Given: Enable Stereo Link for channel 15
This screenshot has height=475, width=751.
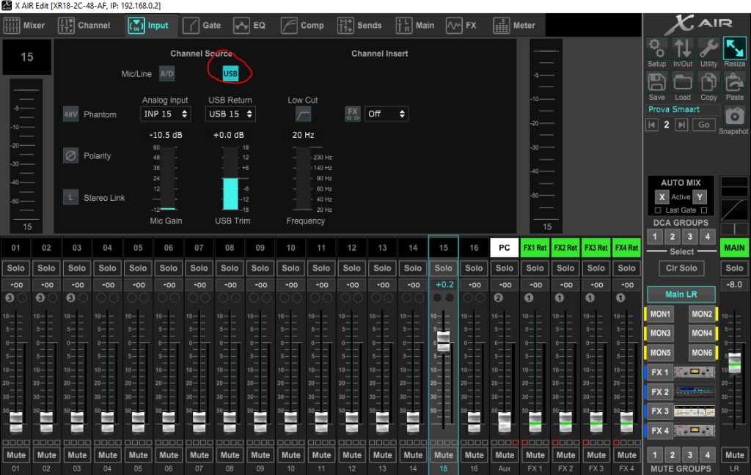Looking at the screenshot, I should 70,197.
